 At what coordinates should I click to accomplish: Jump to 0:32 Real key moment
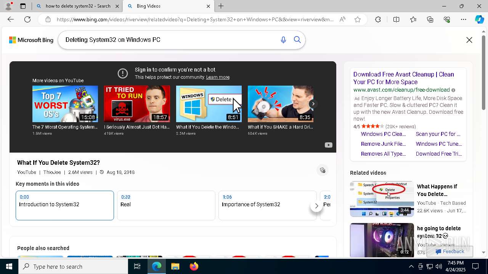pyautogui.click(x=166, y=205)
